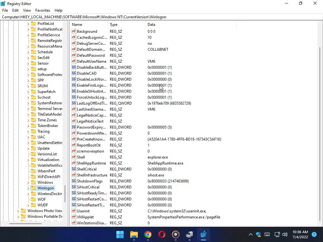Click the LastLogOffEndTi... QWORD icon
The image size is (323, 242).
click(74, 103)
